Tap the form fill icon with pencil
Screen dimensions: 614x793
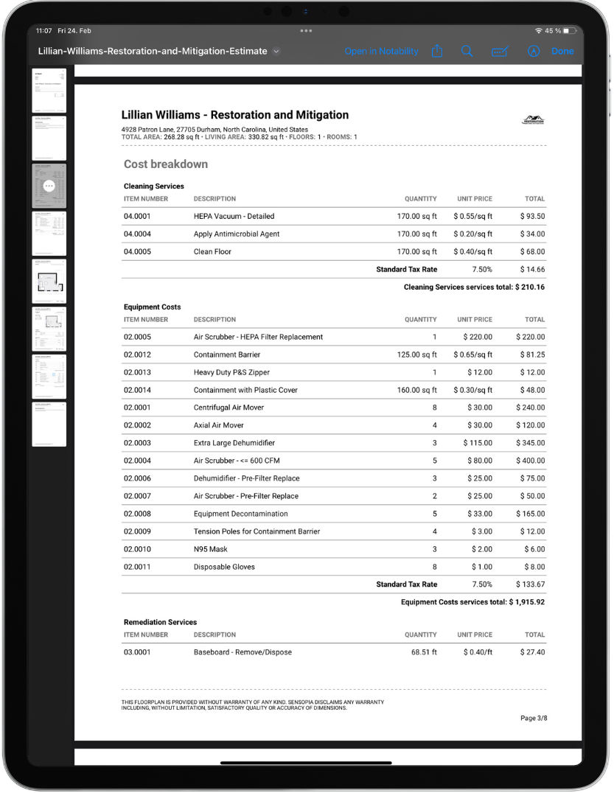pos(500,51)
